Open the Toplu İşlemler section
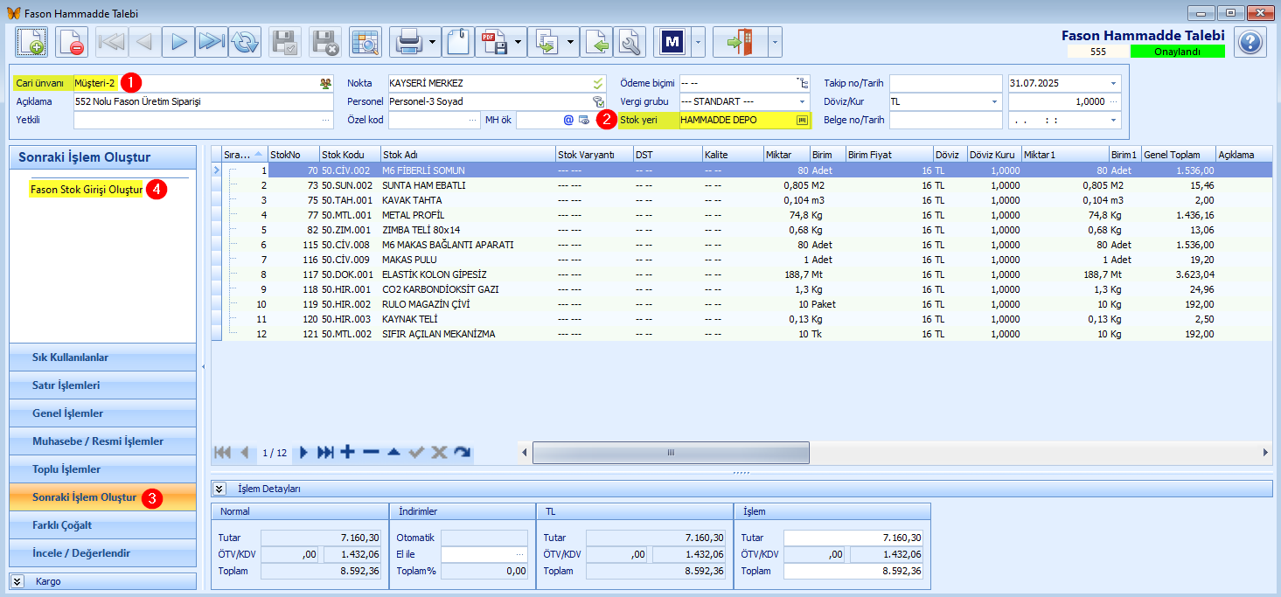Screen dimensions: 1281x597 (102, 469)
